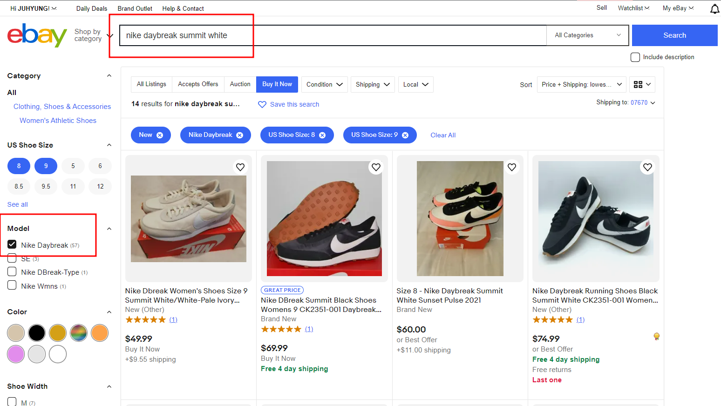
Task: Open the Shipping filter dropdown
Action: [x=373, y=84]
